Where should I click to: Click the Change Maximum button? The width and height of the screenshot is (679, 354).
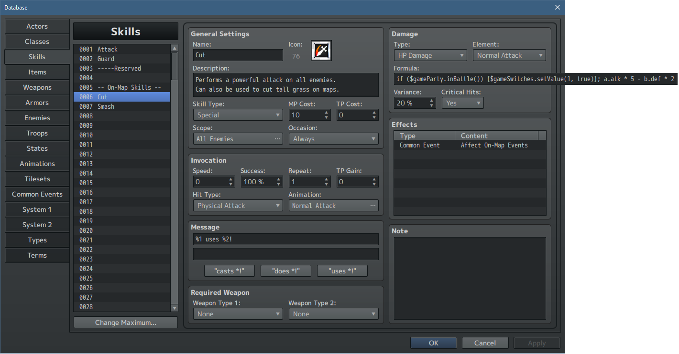126,323
